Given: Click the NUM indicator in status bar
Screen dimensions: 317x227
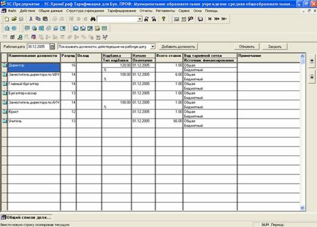Looking at the screenshot, I should pyautogui.click(x=265, y=225).
